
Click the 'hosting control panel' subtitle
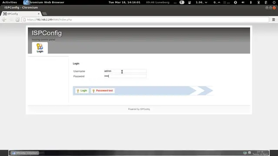(x=43, y=39)
